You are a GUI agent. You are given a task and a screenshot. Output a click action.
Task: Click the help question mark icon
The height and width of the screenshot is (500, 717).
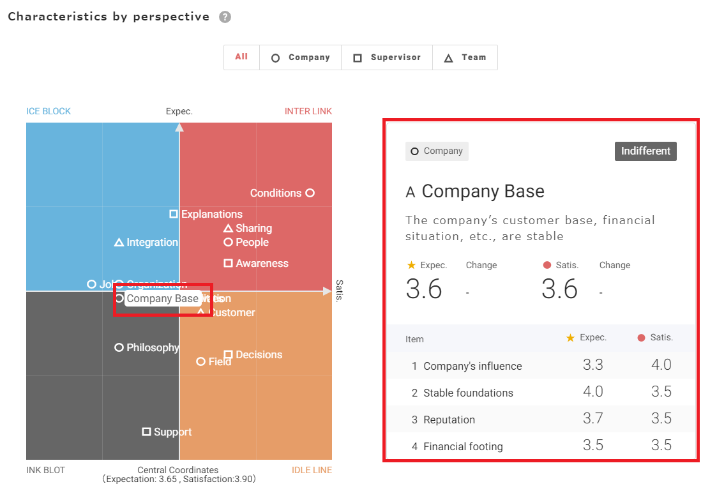point(225,17)
